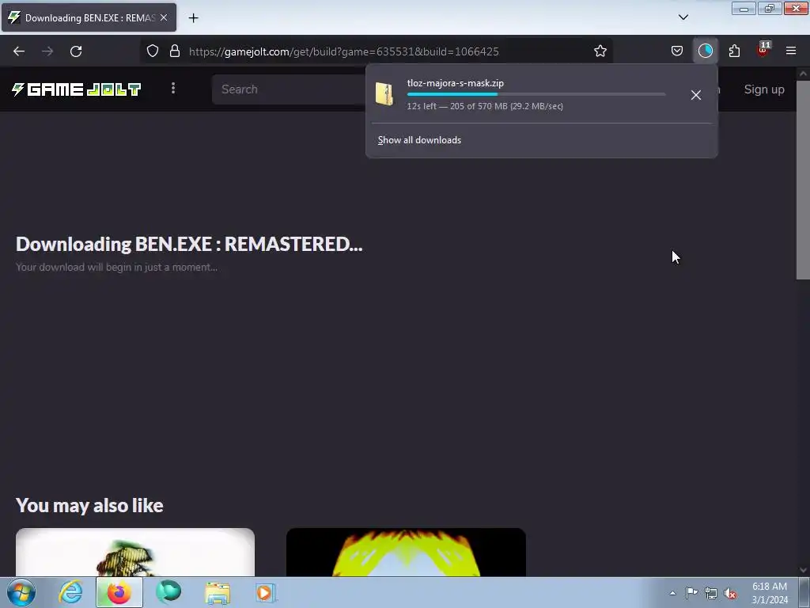Close the Downloading BEN.EXE tab
This screenshot has width=810, height=608.
coord(164,17)
